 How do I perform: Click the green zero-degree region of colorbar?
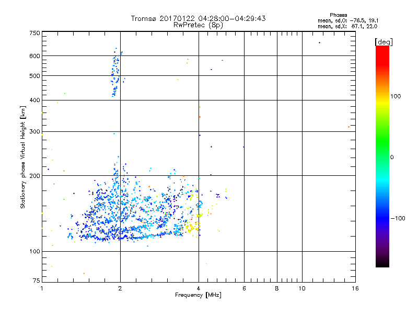pos(382,156)
